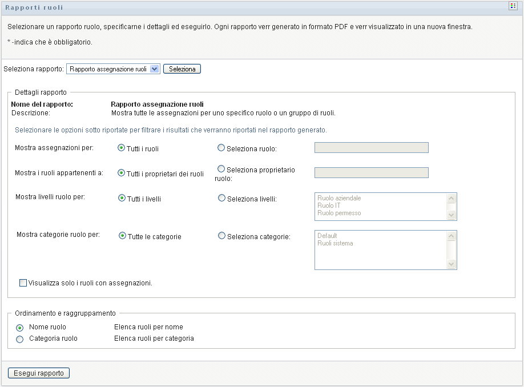524x387 pixels.
Task: Select the Tutti i livelli radio button
Action: [x=121, y=198]
